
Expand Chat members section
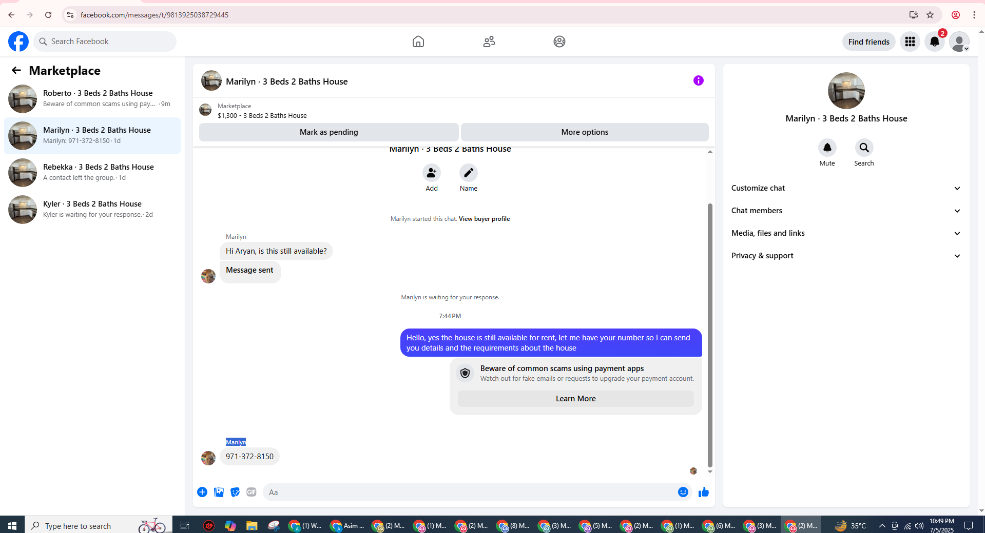coord(846,211)
